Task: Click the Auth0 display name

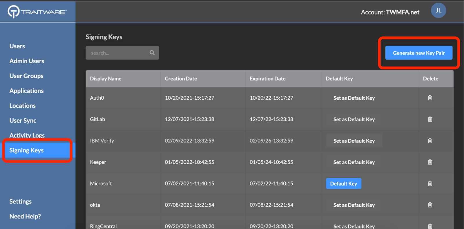Action: click(x=97, y=98)
